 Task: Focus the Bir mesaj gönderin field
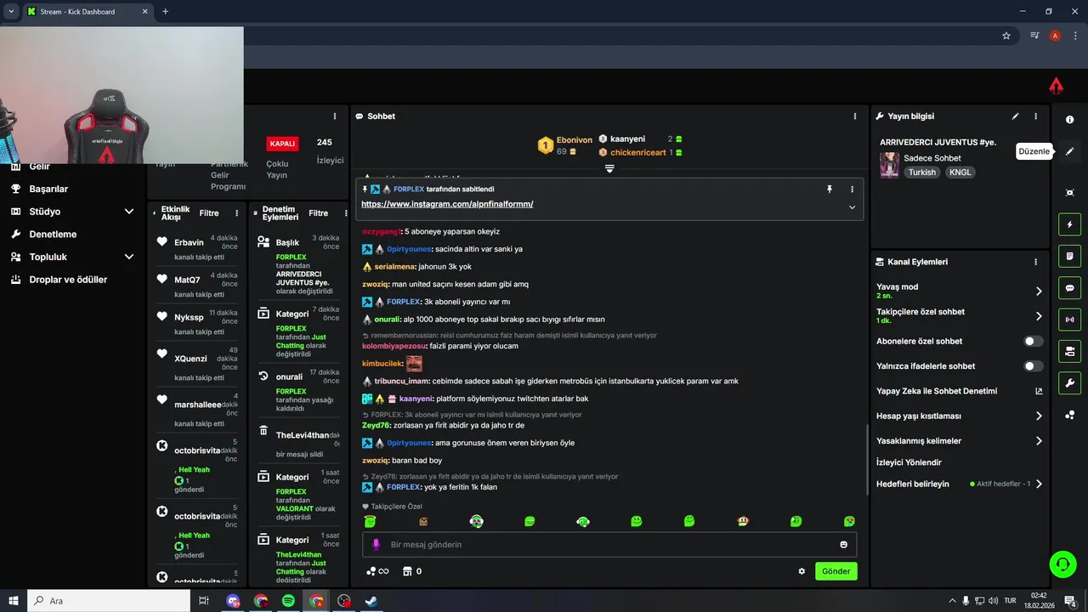[x=609, y=544]
